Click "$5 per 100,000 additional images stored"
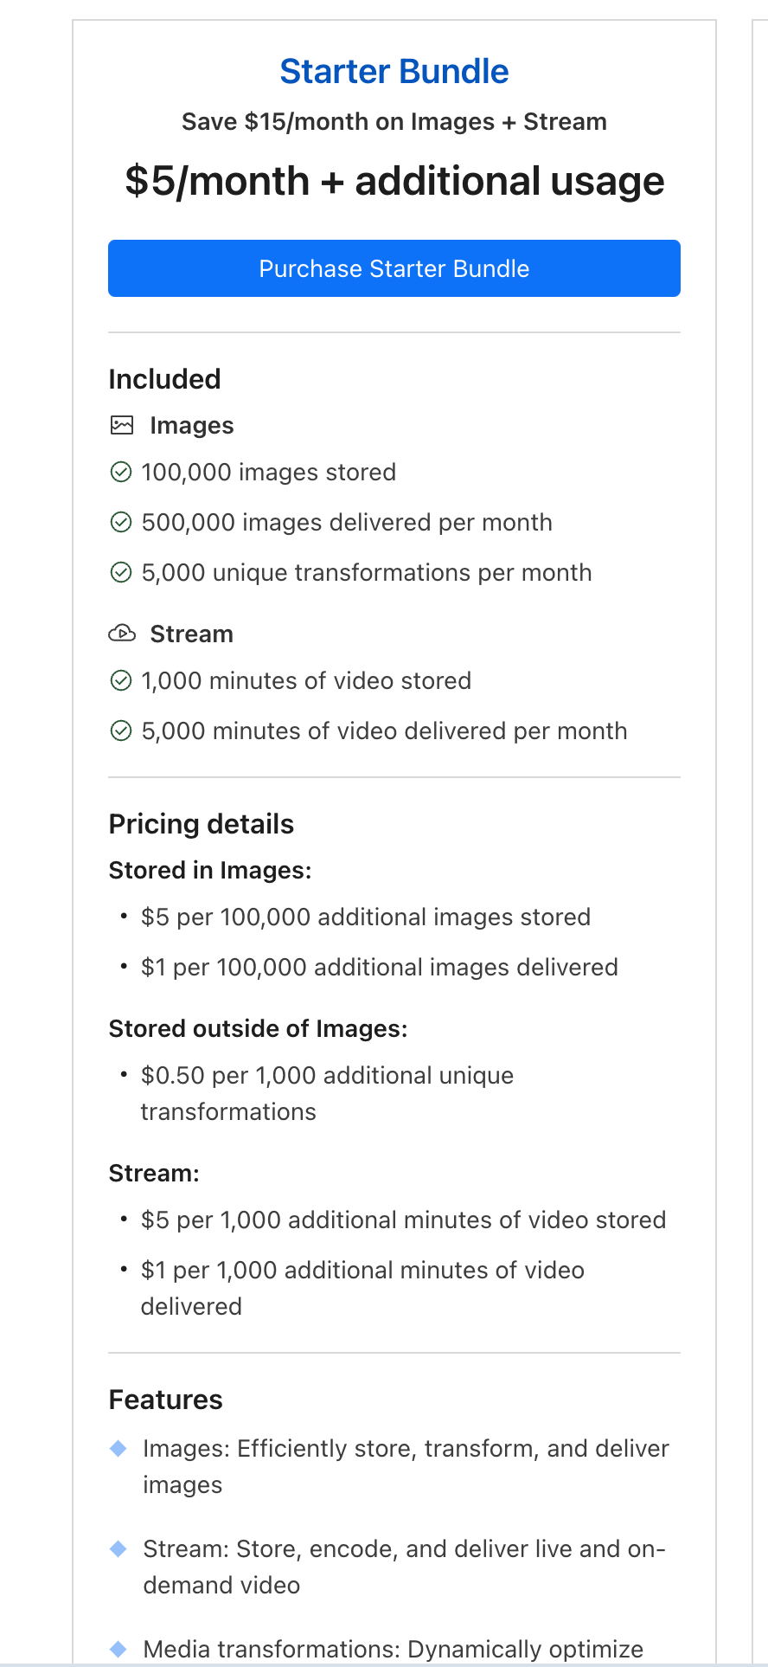The image size is (768, 1667). [x=365, y=917]
